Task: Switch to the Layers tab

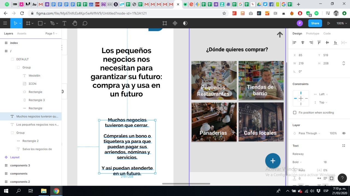Action: (8, 34)
